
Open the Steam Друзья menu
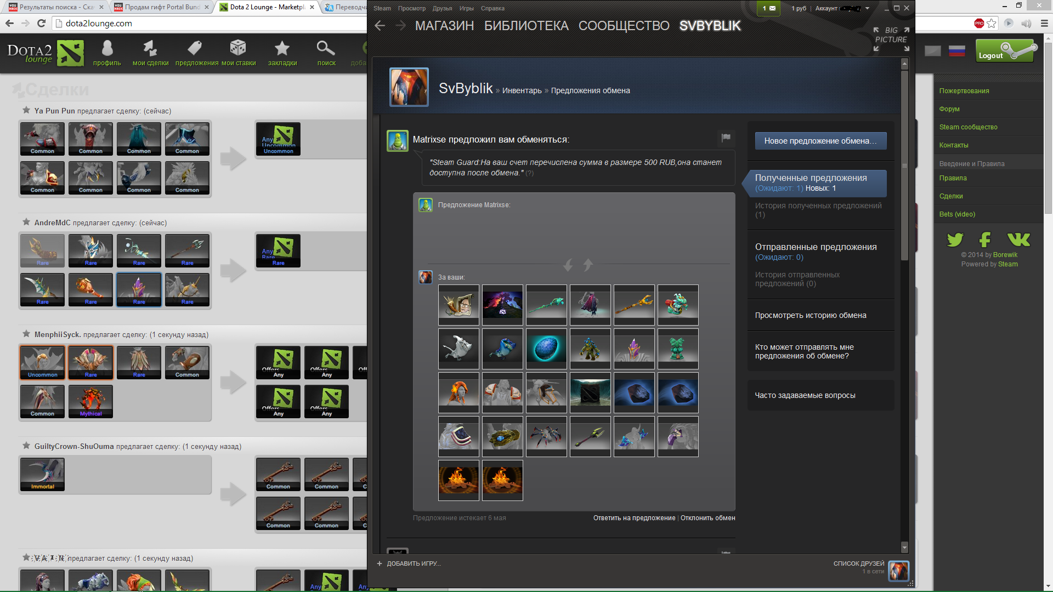pos(441,8)
